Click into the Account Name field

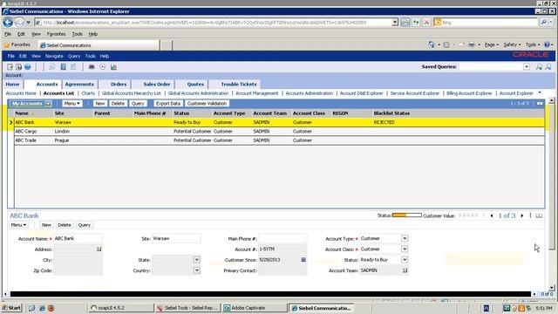point(78,238)
